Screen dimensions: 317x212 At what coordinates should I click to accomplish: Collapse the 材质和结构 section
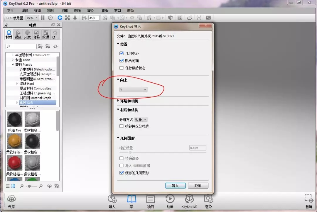pos(118,110)
